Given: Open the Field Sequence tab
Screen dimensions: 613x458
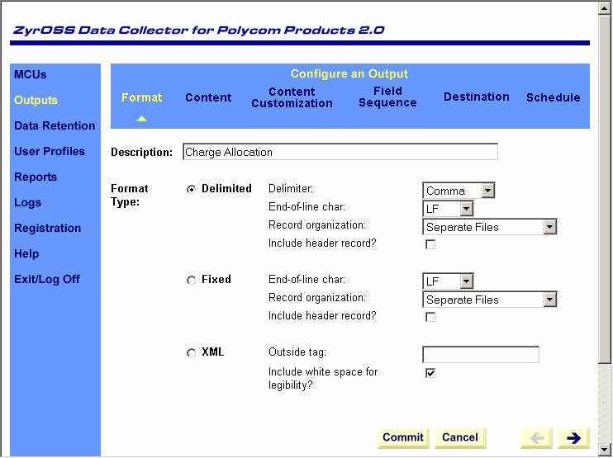Looking at the screenshot, I should coord(387,97).
